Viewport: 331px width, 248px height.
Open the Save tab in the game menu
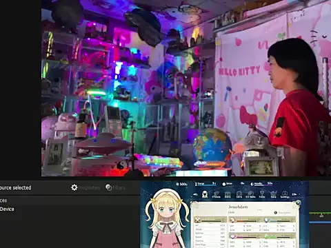click(273, 195)
